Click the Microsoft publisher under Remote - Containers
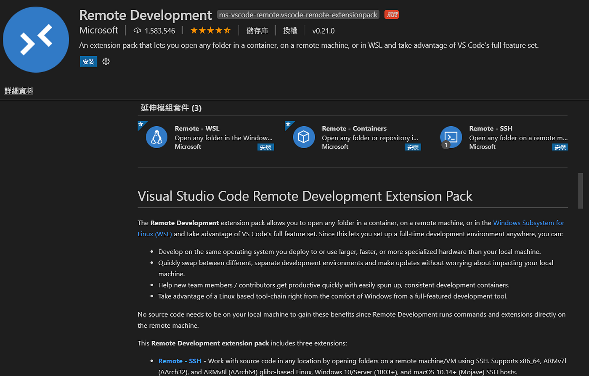This screenshot has height=376, width=589. pos(335,146)
